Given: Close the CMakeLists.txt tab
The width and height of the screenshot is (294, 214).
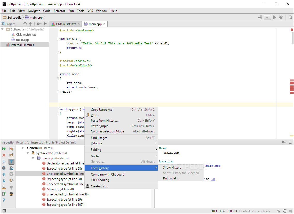Looking at the screenshot, I should coord(78,24).
